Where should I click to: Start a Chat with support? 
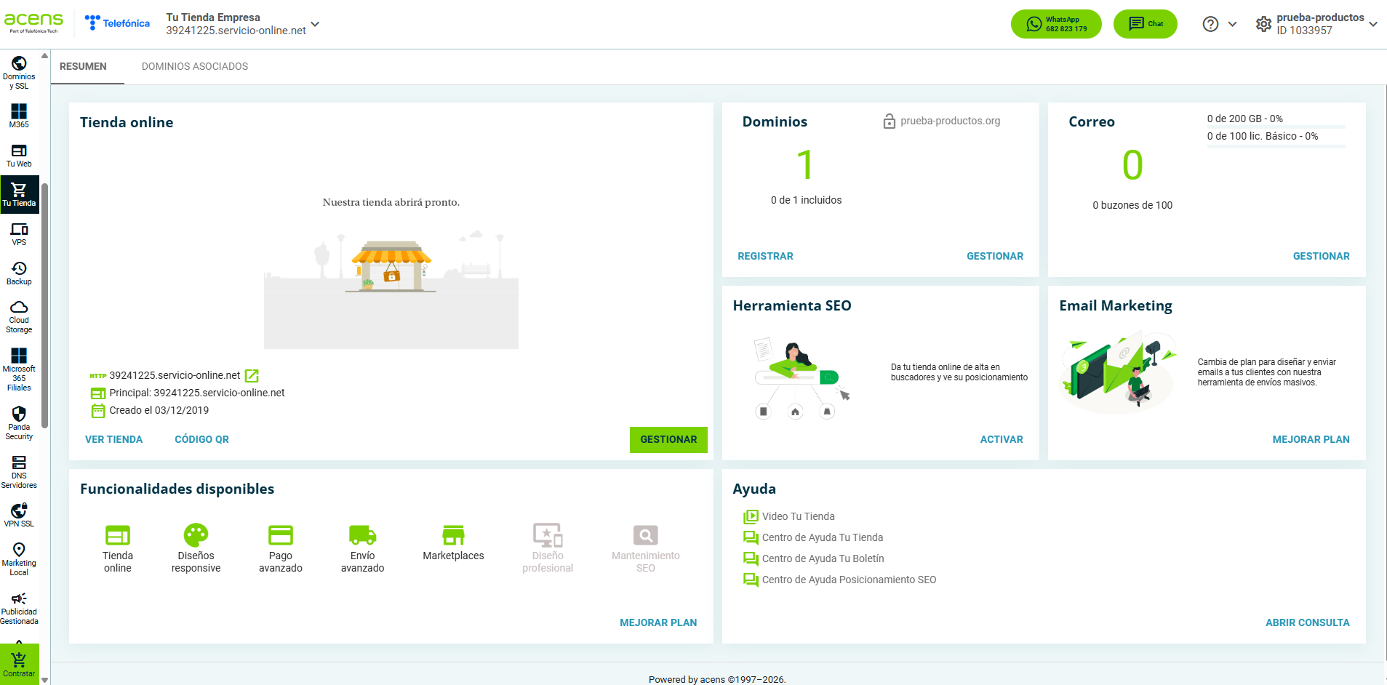click(x=1145, y=24)
